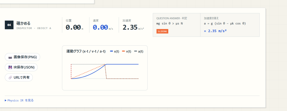Click the acceleration value 2.35 m/s²

[133, 27]
